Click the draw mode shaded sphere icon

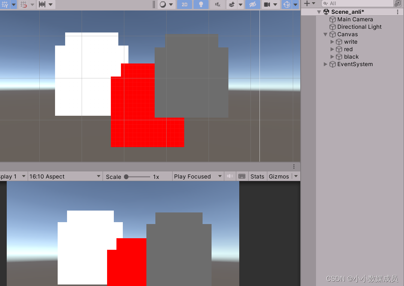(x=163, y=4)
